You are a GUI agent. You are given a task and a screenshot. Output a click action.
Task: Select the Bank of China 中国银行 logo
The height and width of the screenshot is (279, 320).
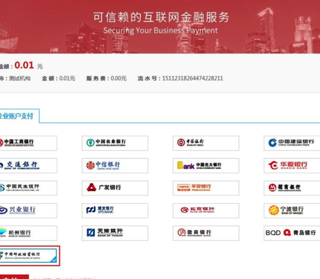click(206, 143)
